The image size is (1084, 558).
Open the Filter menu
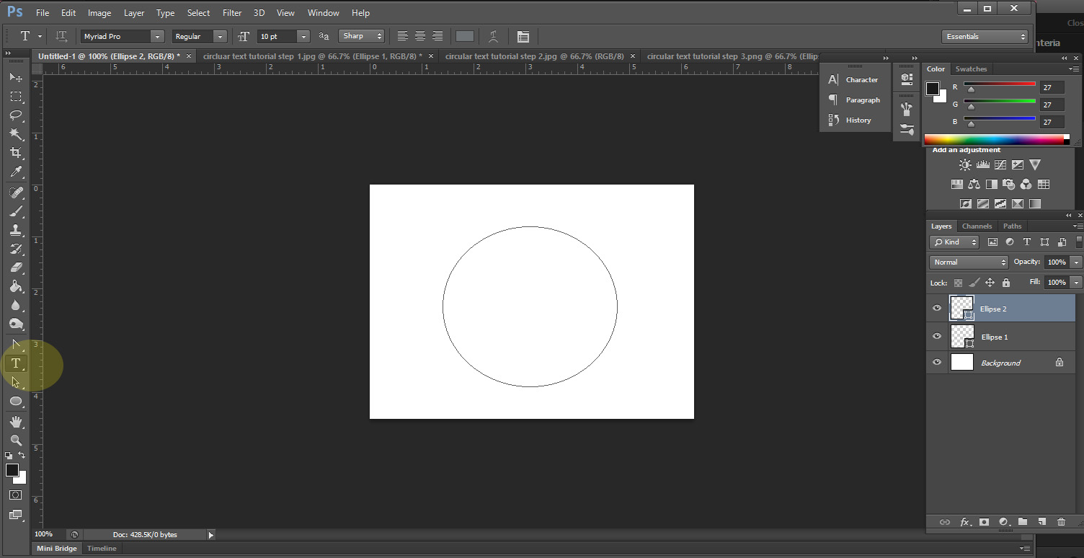[232, 13]
